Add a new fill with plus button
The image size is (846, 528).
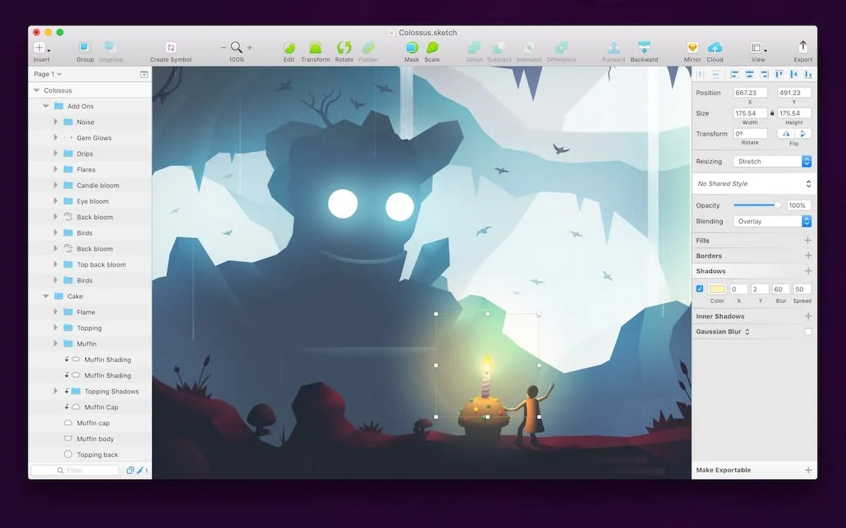click(808, 241)
